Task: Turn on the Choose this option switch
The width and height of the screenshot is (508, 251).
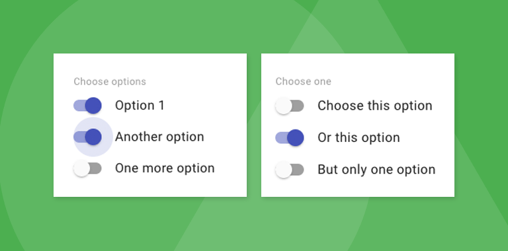Action: 290,106
